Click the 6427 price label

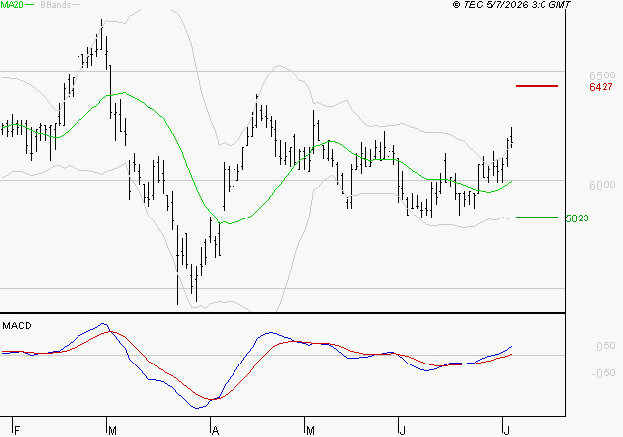click(601, 87)
